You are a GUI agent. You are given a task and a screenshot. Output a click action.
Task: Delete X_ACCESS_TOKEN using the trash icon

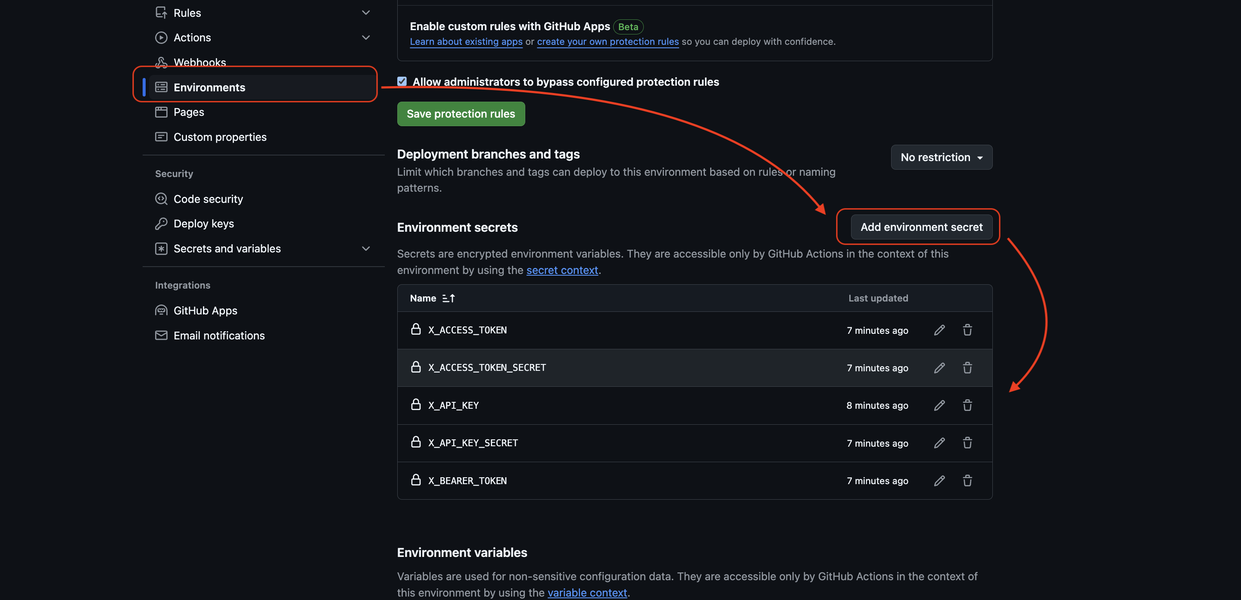pyautogui.click(x=967, y=330)
